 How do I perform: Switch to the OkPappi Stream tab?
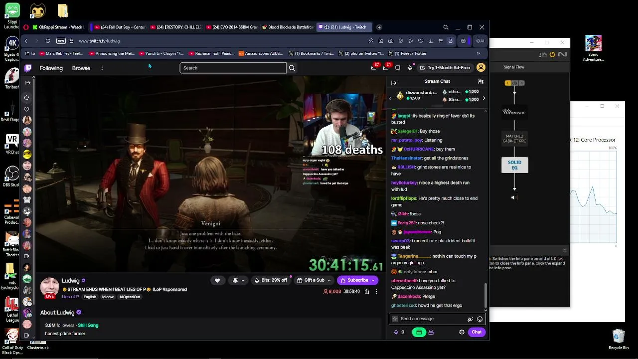point(58,27)
